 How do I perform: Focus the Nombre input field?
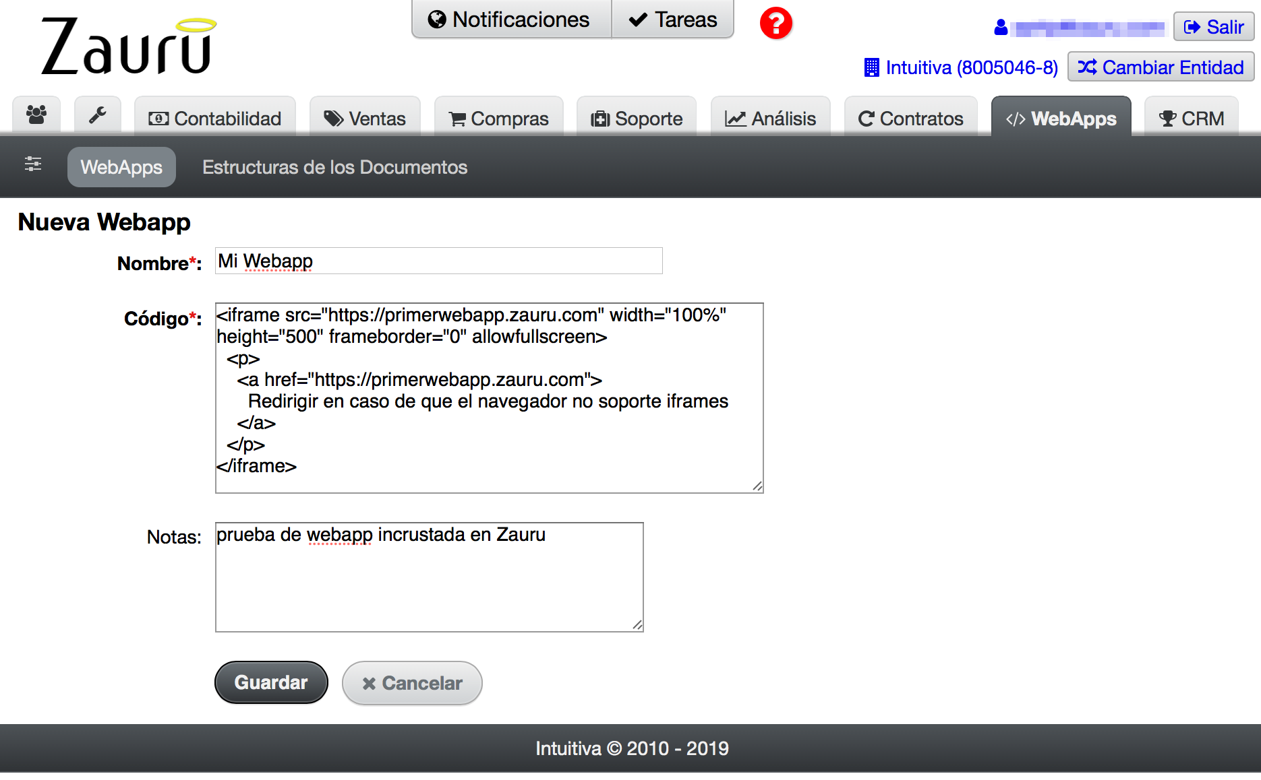(439, 261)
